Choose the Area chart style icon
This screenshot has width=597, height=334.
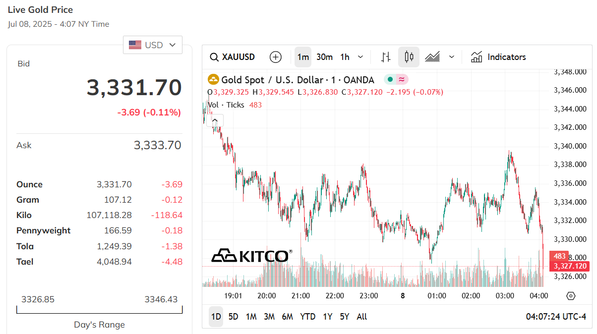[x=432, y=57]
